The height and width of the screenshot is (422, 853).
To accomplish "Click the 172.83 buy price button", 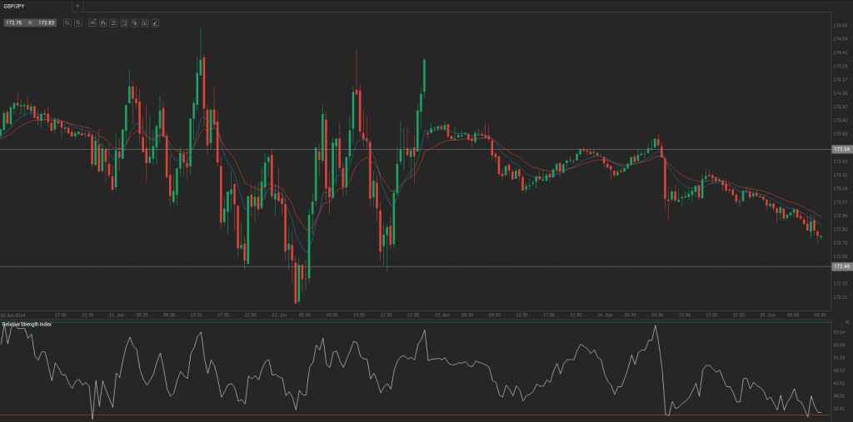I will tap(46, 22).
